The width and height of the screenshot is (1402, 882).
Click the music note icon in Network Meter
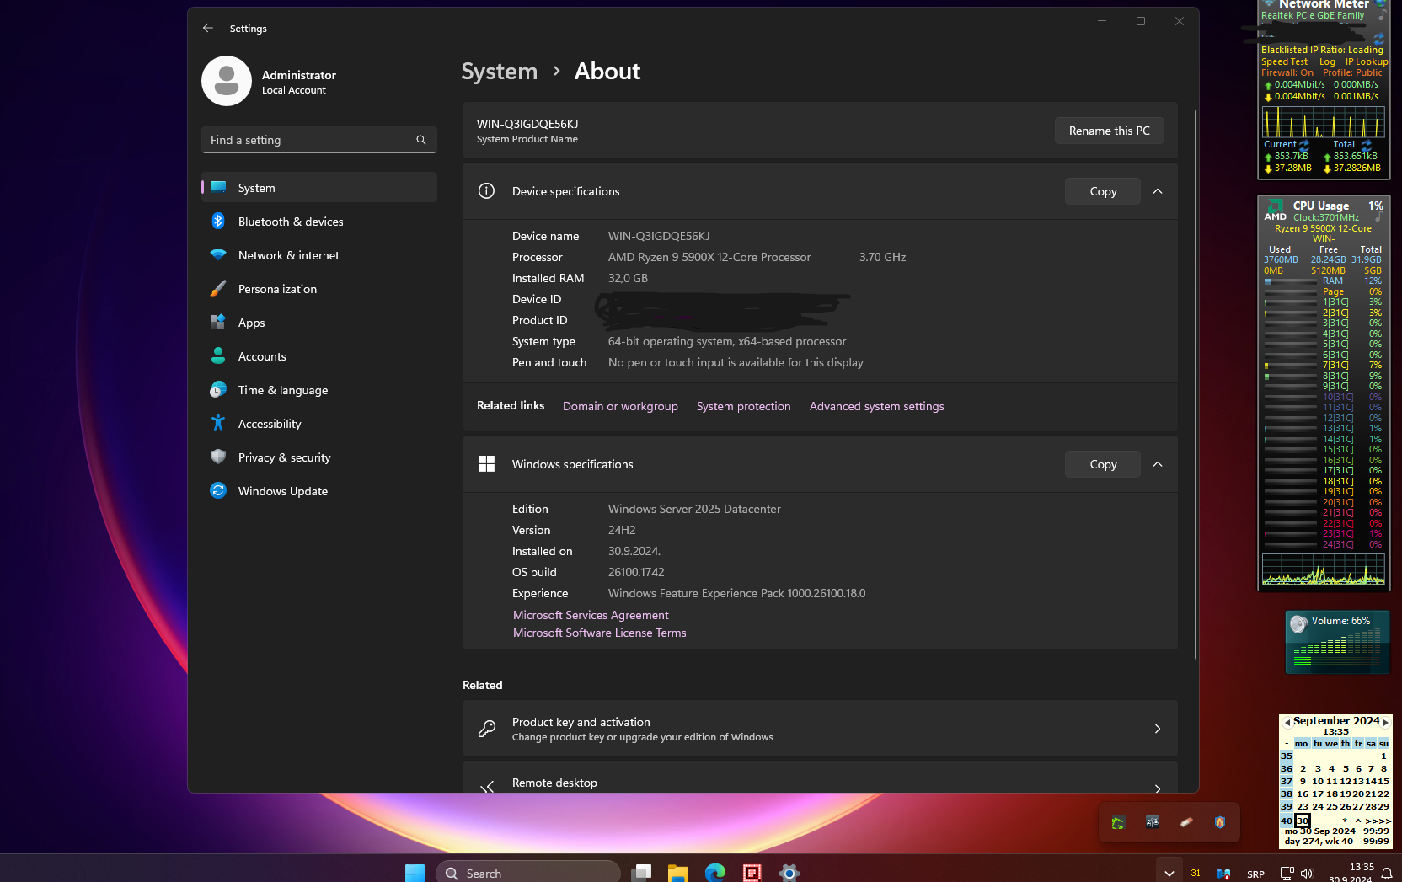coord(1381,14)
